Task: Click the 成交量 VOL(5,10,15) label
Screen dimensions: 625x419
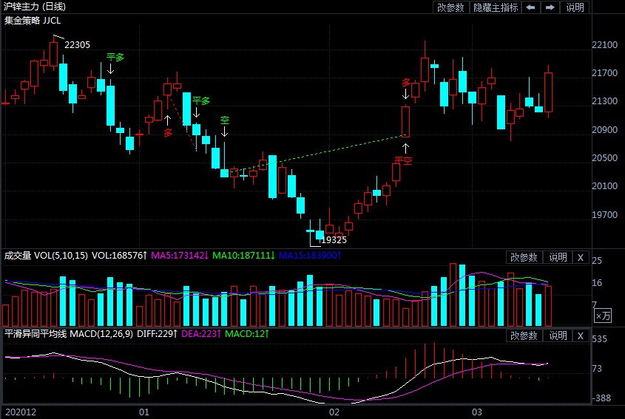Action: (x=46, y=255)
